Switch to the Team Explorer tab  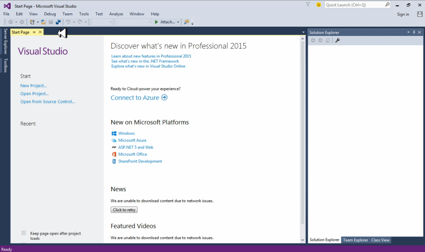(x=355, y=240)
